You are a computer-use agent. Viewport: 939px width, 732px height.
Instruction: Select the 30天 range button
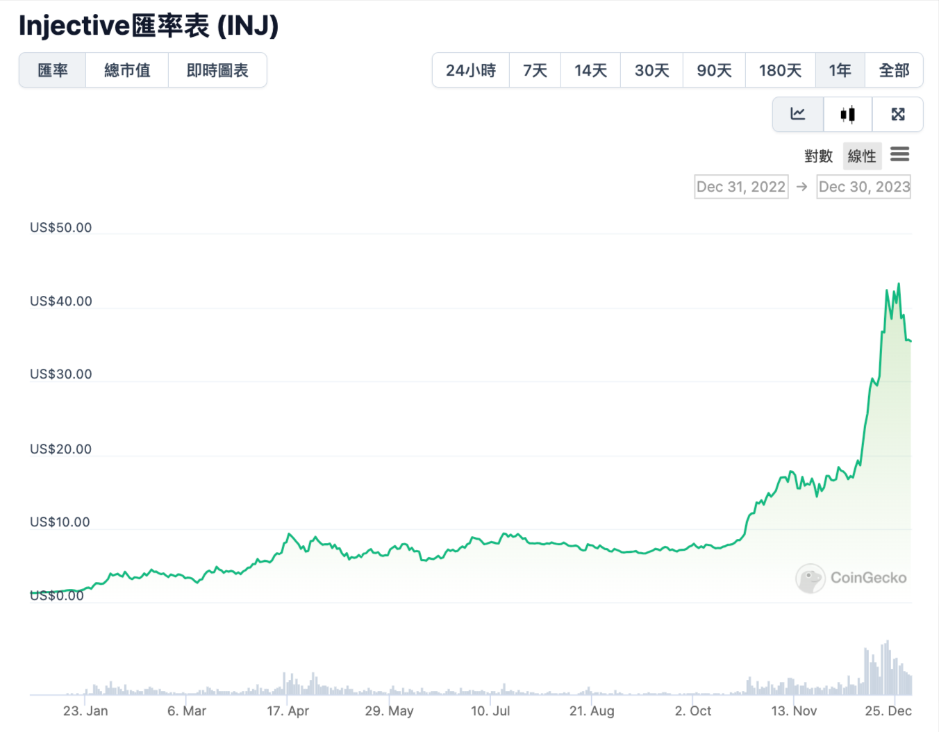coord(651,69)
